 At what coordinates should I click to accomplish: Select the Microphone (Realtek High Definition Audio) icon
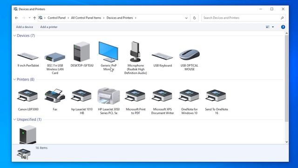coord(135,52)
